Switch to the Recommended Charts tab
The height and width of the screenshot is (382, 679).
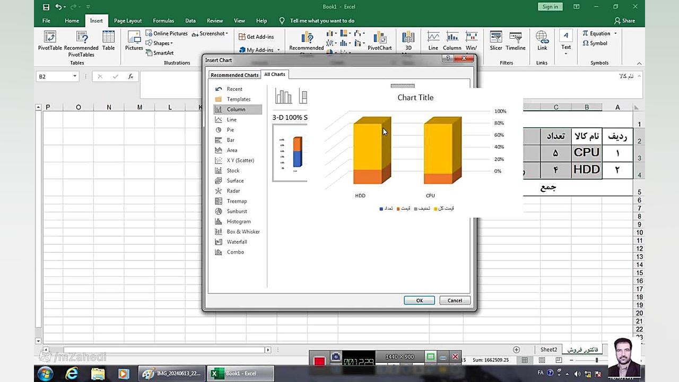pyautogui.click(x=234, y=74)
